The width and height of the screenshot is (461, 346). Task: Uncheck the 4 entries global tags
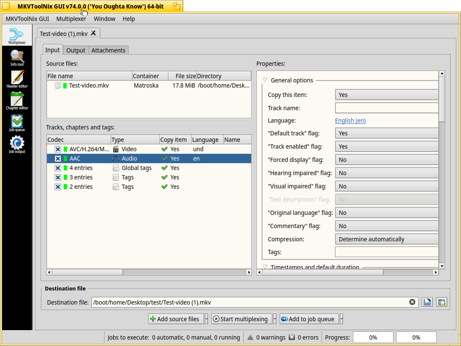pyautogui.click(x=58, y=168)
